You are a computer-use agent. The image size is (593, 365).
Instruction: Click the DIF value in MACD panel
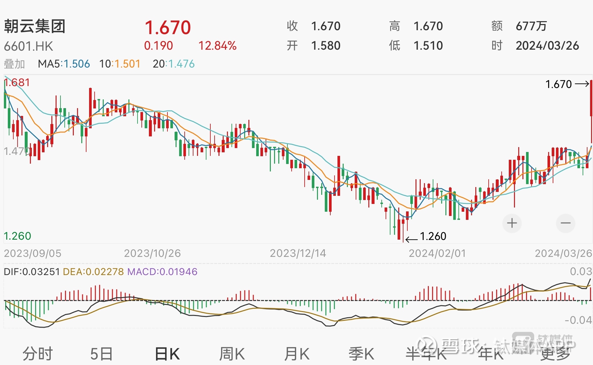[32, 271]
